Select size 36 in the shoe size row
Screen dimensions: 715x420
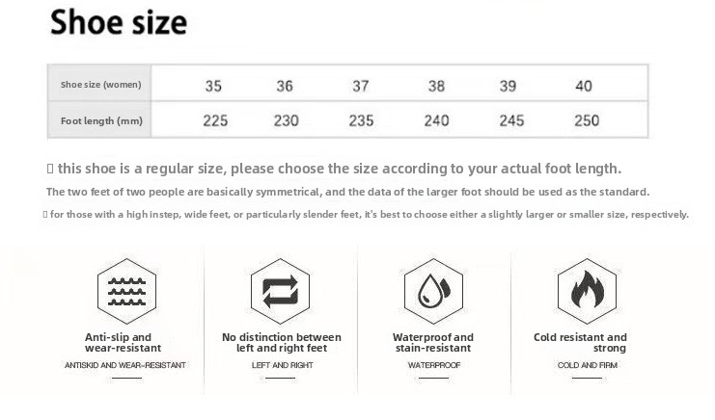(x=285, y=86)
